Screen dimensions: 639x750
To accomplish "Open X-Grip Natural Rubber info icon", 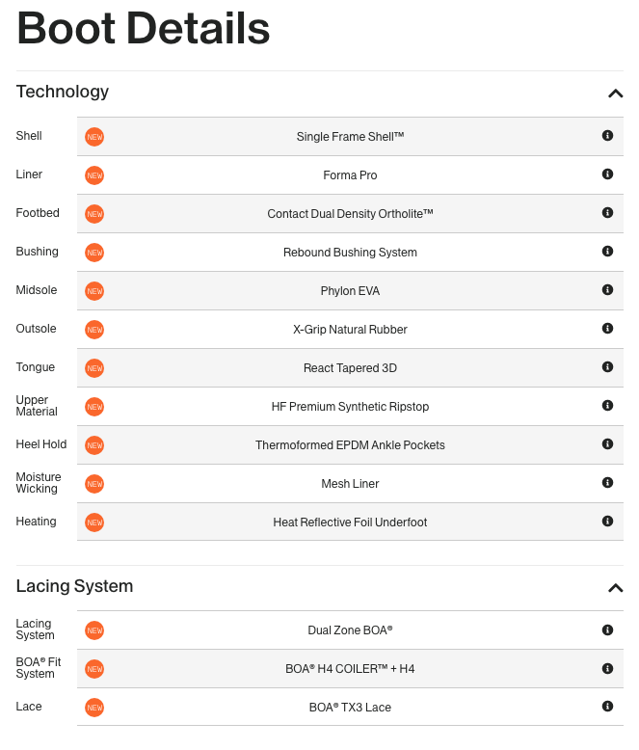I will pyautogui.click(x=607, y=329).
